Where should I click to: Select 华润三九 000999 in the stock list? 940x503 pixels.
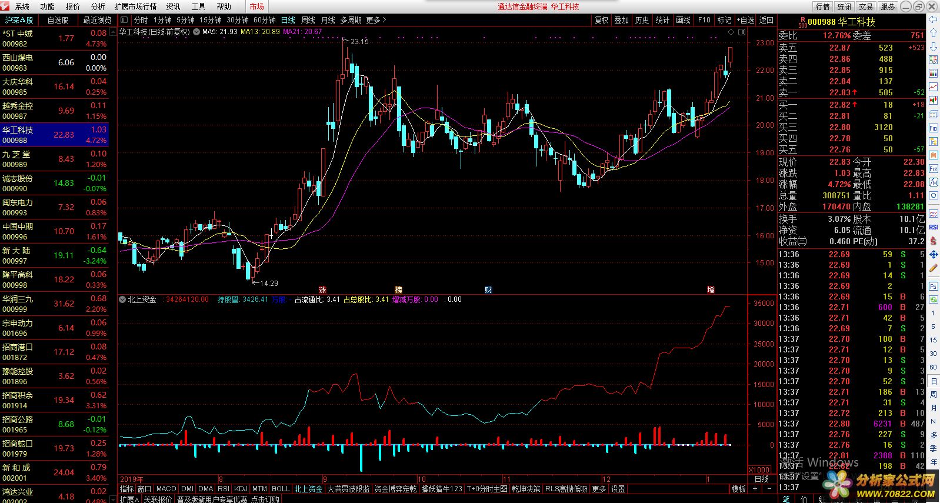pos(54,304)
